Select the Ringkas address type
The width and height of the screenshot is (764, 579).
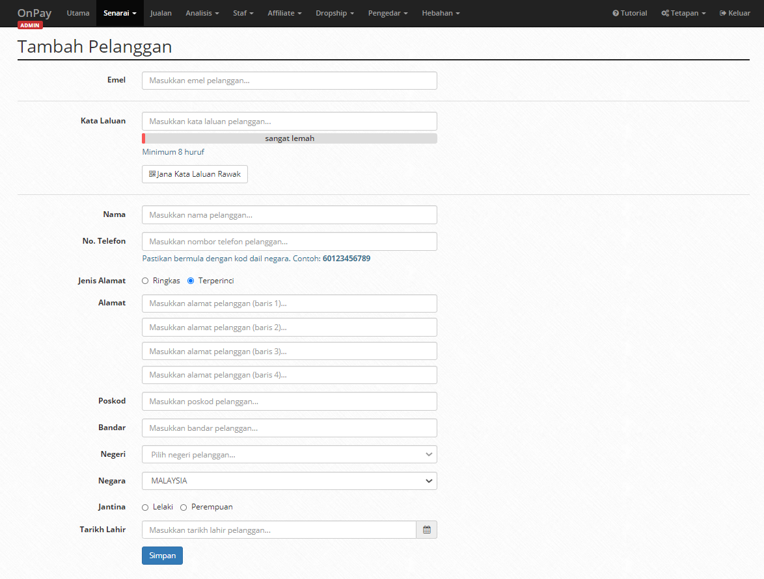[x=145, y=281]
